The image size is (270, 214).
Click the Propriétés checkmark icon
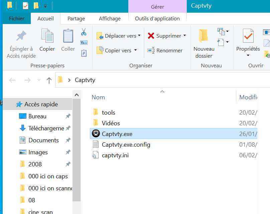pos(248,36)
